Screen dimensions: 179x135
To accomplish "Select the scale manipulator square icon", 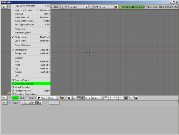I will 89,98.
